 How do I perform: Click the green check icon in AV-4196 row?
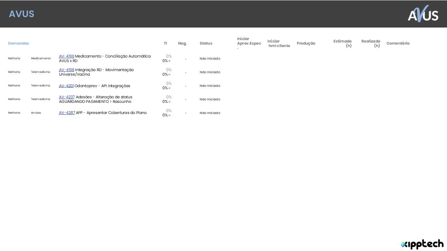click(x=170, y=61)
